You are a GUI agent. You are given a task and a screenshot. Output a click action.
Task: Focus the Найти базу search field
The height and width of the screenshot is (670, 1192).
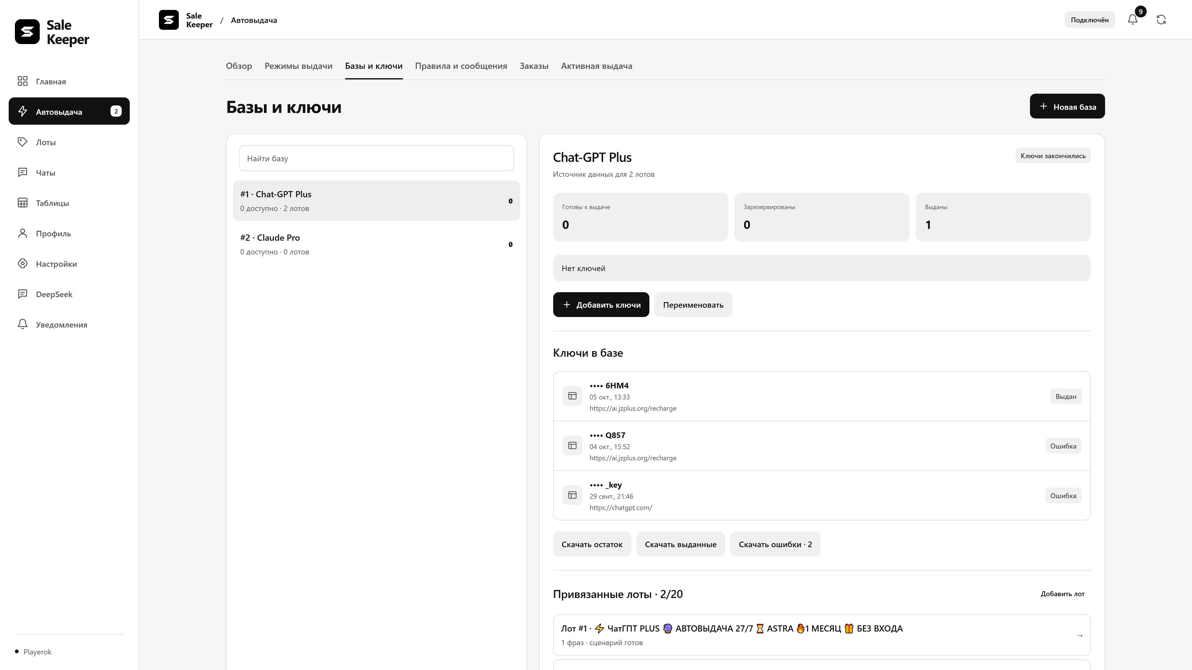click(x=376, y=159)
